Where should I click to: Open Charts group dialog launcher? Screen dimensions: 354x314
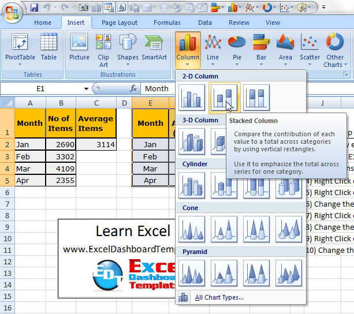(346, 74)
